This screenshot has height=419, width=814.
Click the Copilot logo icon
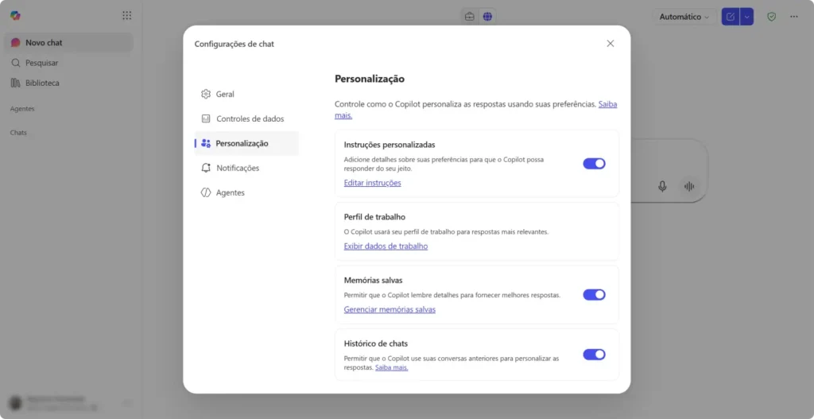[x=16, y=16]
